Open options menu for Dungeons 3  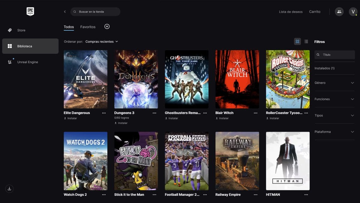click(x=154, y=113)
